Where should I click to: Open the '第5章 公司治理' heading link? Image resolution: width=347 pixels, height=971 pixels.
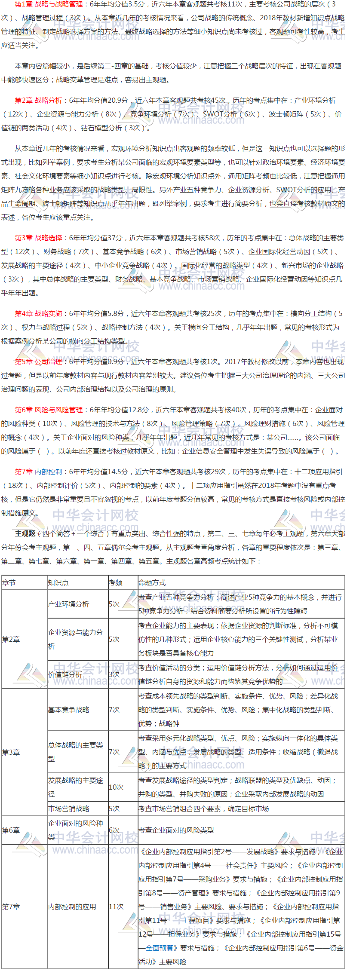coord(38,362)
